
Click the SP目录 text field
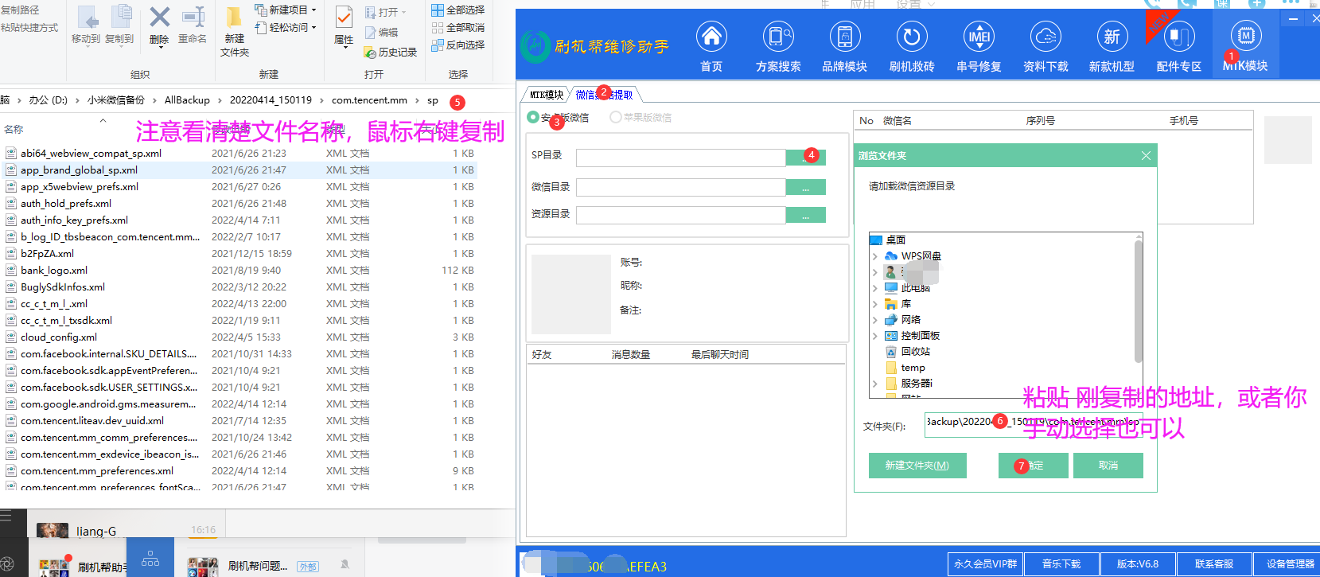pos(680,158)
